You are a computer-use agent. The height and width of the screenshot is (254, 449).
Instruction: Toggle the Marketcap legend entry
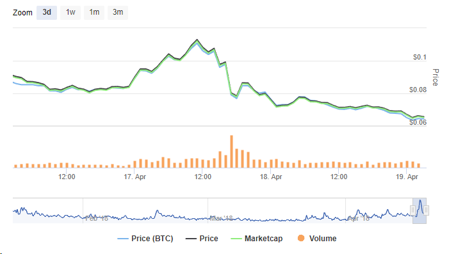click(263, 239)
